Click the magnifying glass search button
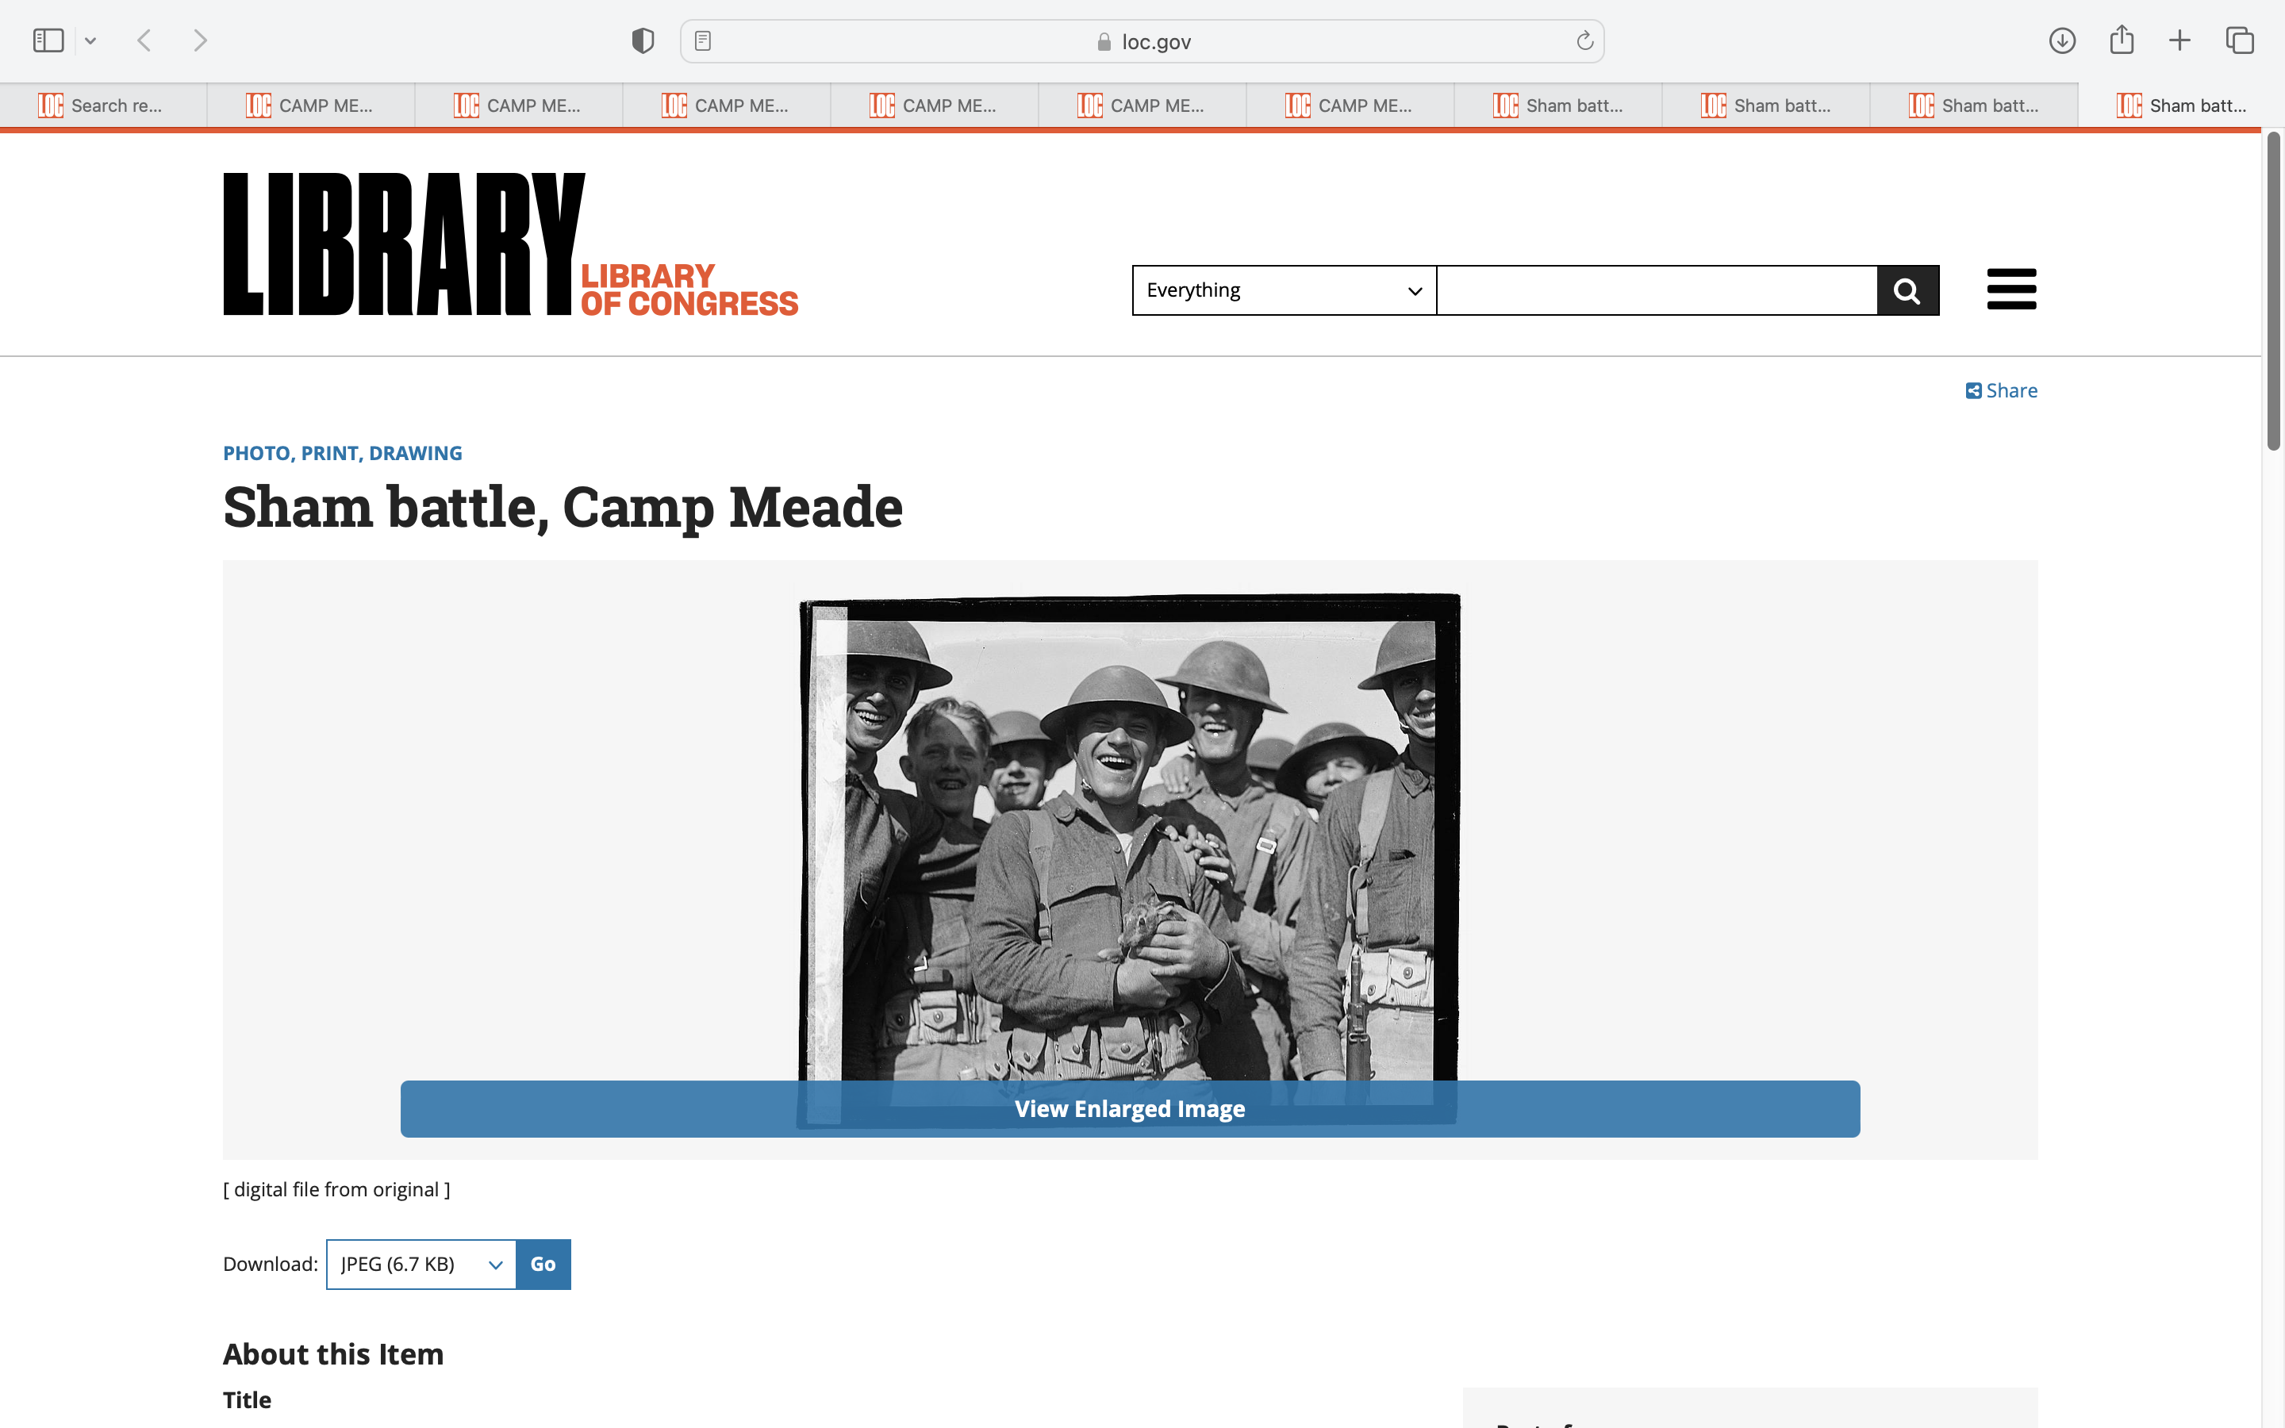 [x=1907, y=290]
